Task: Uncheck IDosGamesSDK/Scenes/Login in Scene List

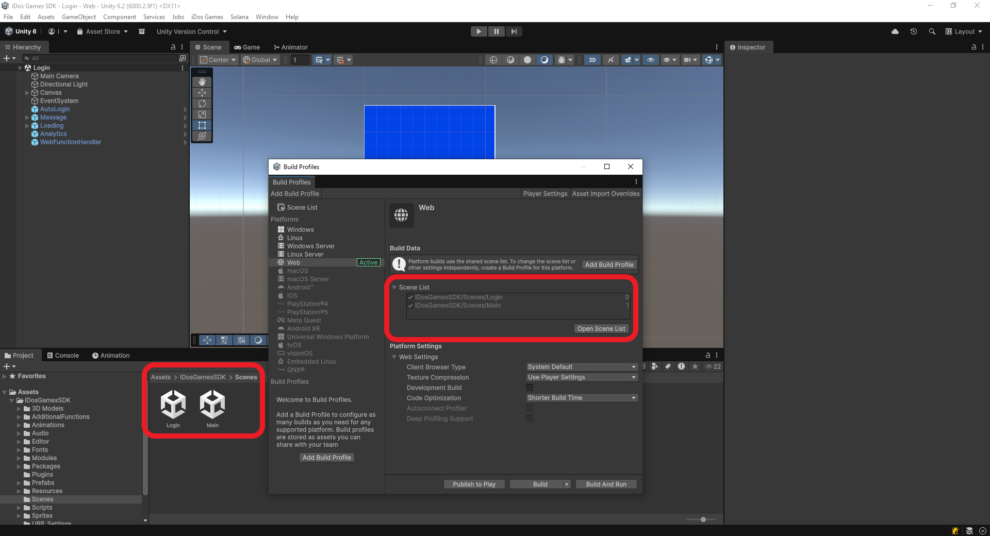Action: (x=410, y=297)
